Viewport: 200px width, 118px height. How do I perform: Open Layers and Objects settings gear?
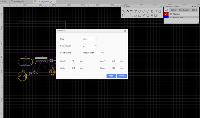(x=195, y=7)
